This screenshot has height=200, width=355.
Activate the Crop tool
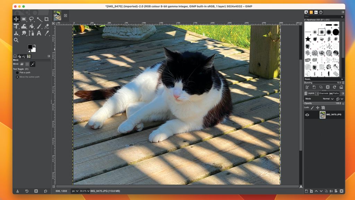point(46,19)
